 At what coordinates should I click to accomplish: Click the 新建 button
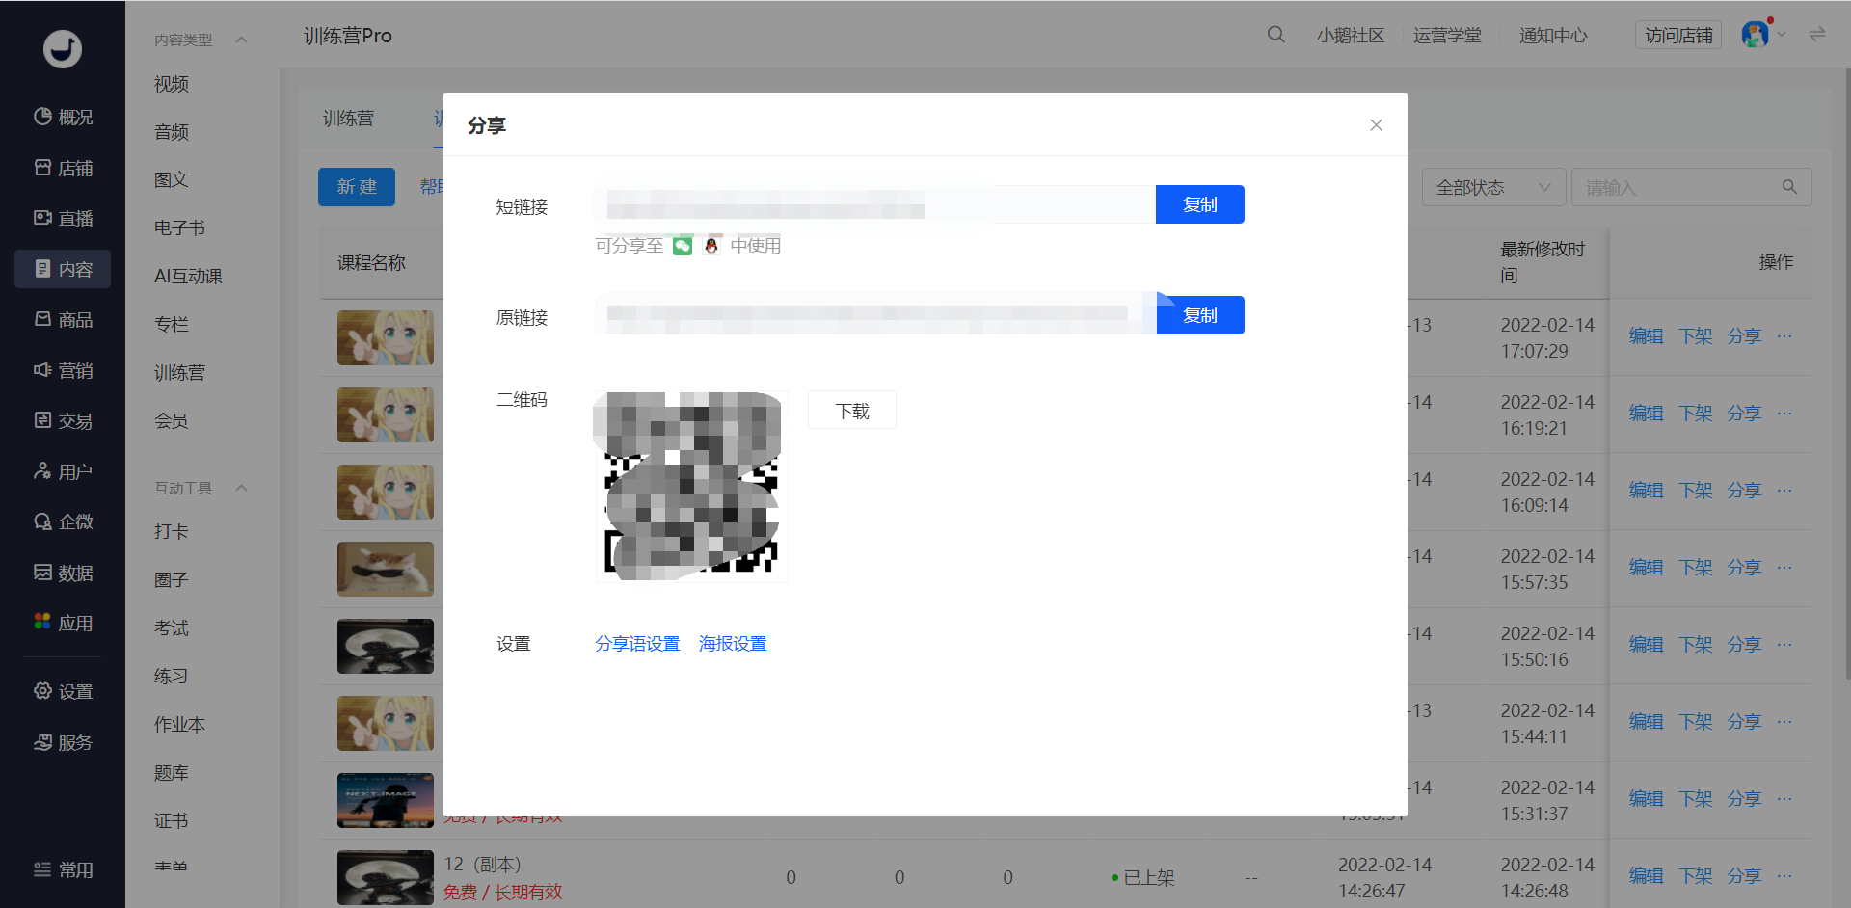pos(357,187)
